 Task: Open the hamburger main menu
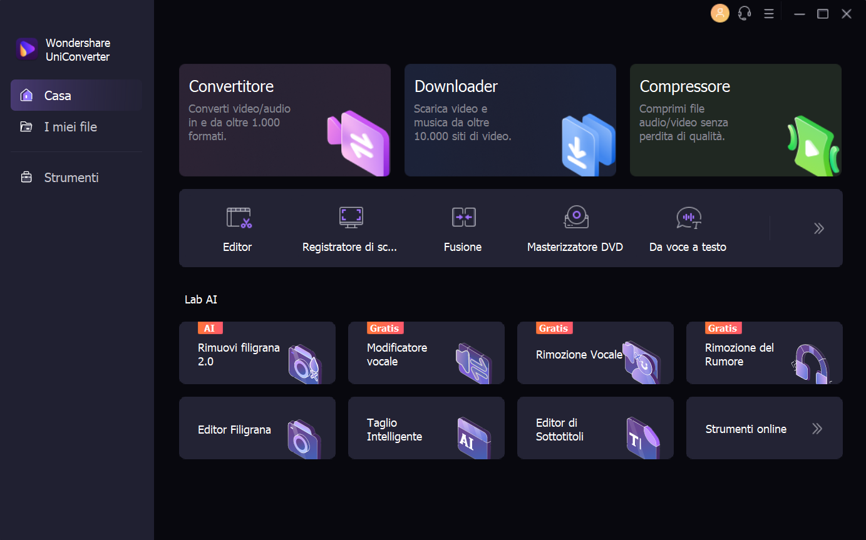click(769, 13)
